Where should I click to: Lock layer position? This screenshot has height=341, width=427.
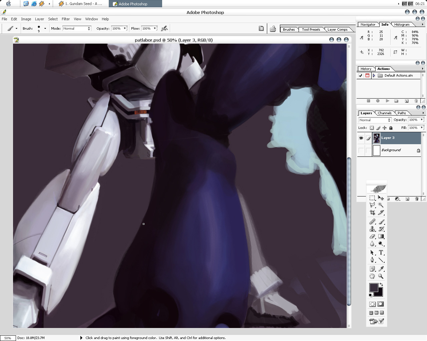pyautogui.click(x=385, y=128)
